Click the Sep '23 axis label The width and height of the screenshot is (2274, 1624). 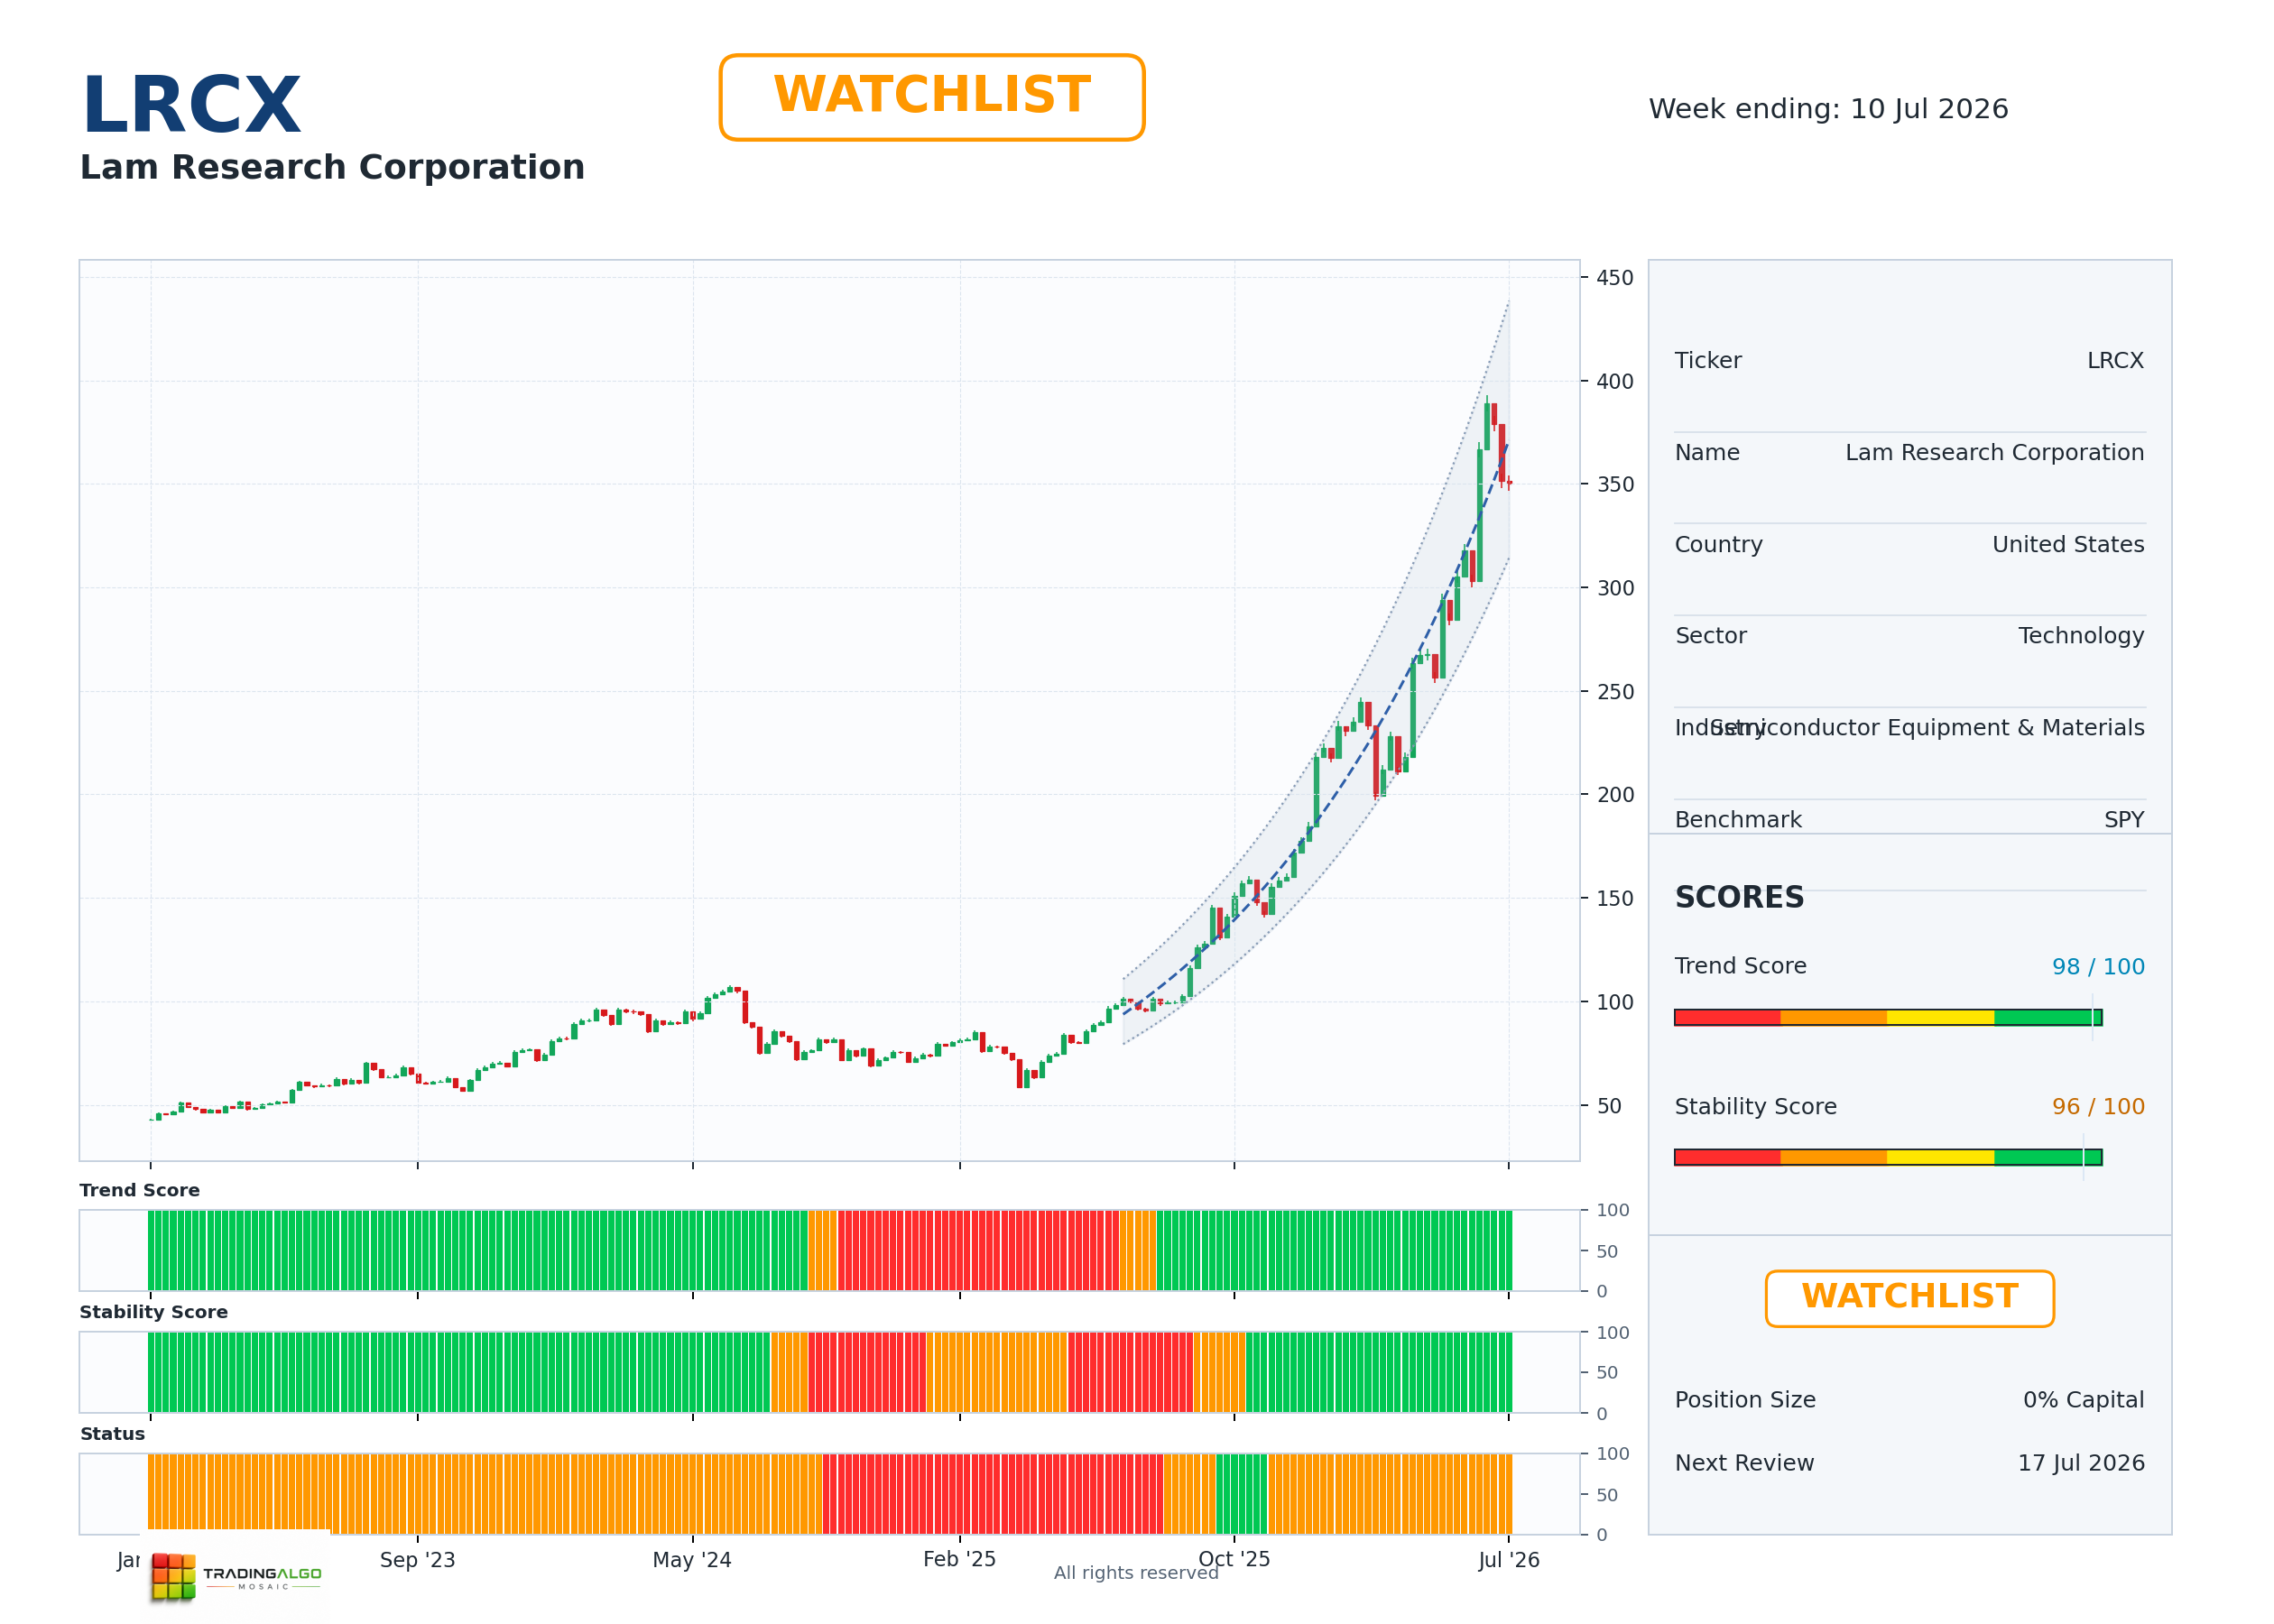(x=417, y=1560)
